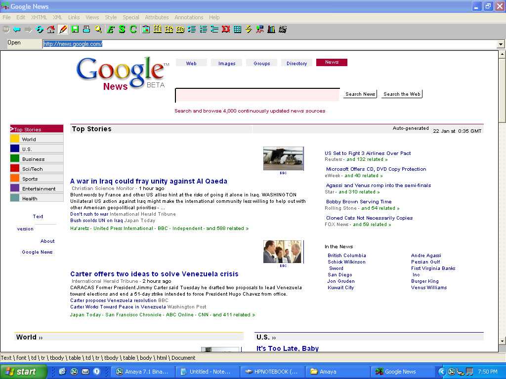
Task: Insert a table using grid icon
Action: [238, 30]
